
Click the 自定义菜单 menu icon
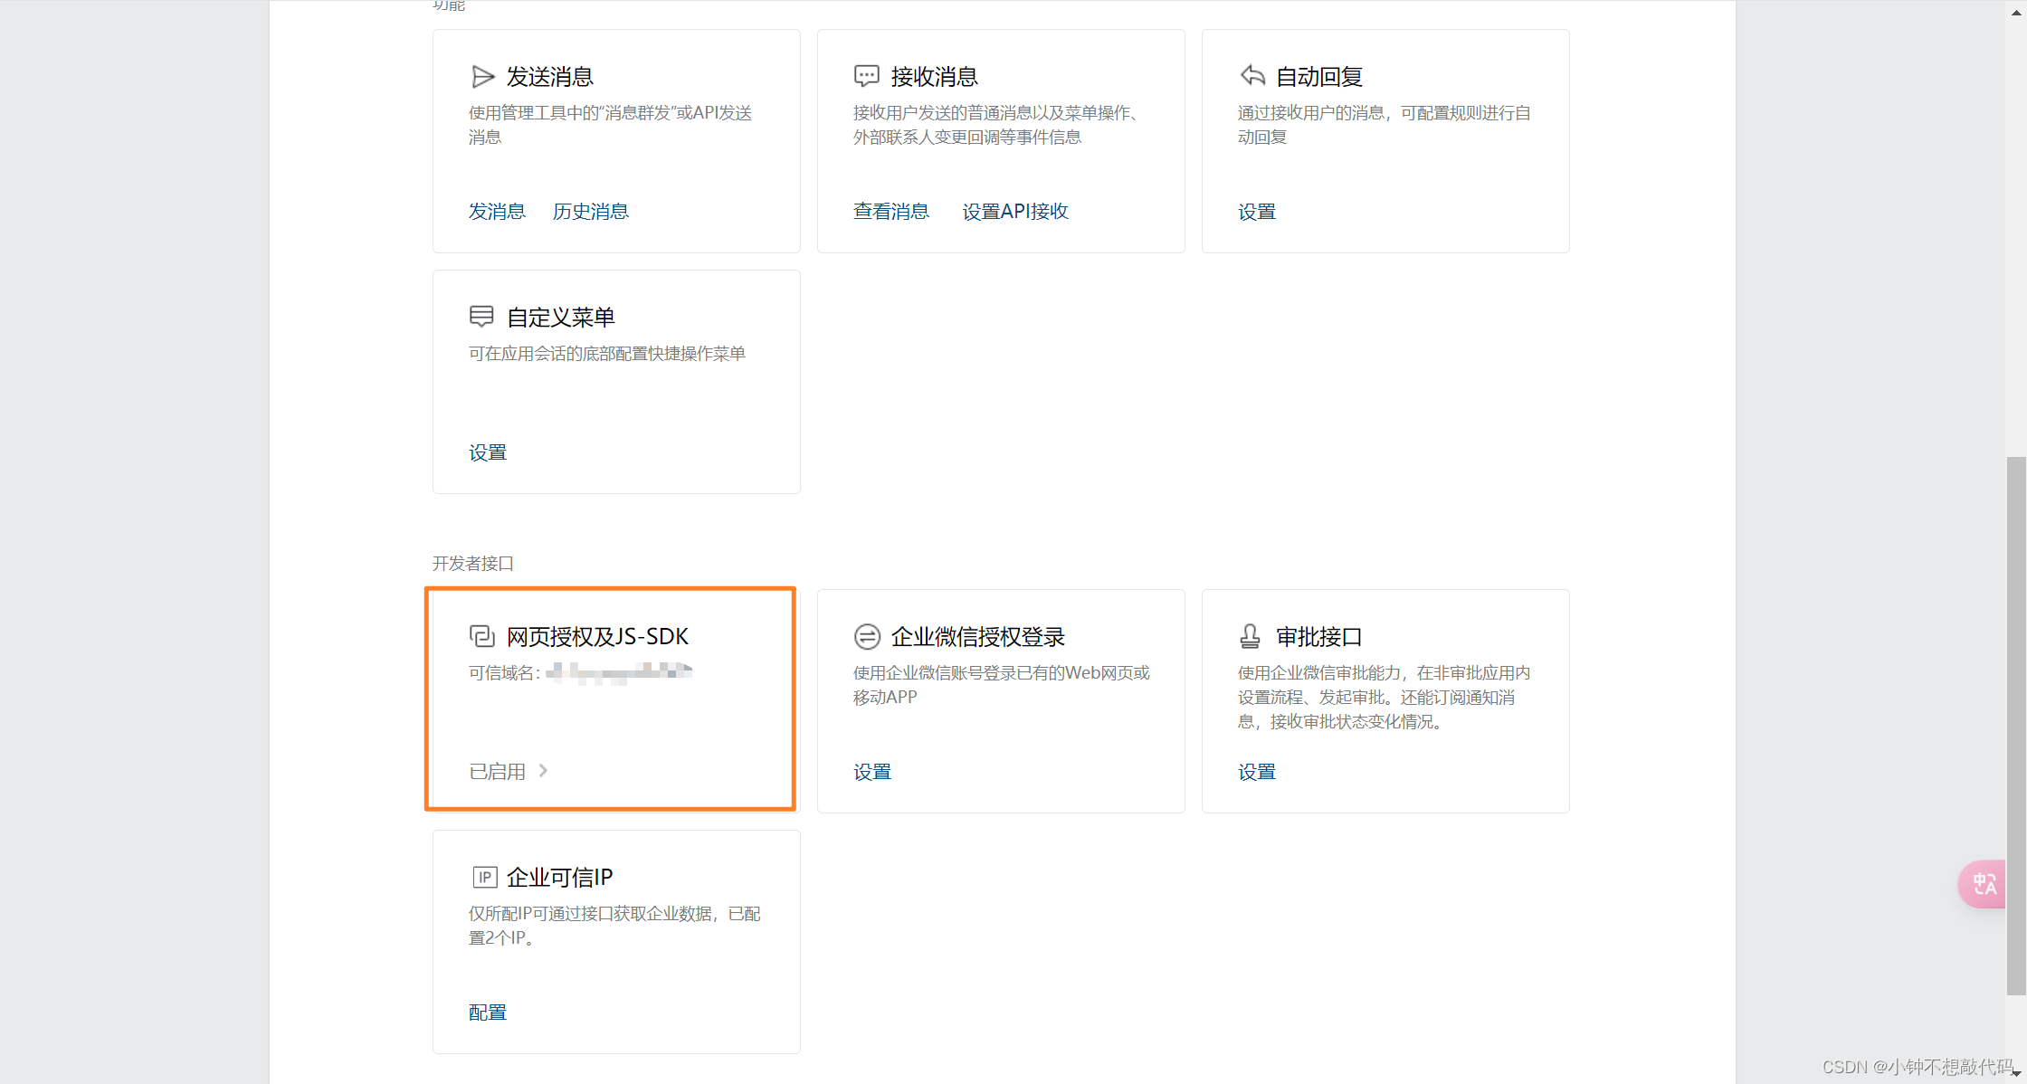coord(482,317)
